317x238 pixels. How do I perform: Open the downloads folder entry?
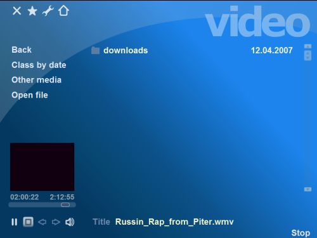coord(126,50)
